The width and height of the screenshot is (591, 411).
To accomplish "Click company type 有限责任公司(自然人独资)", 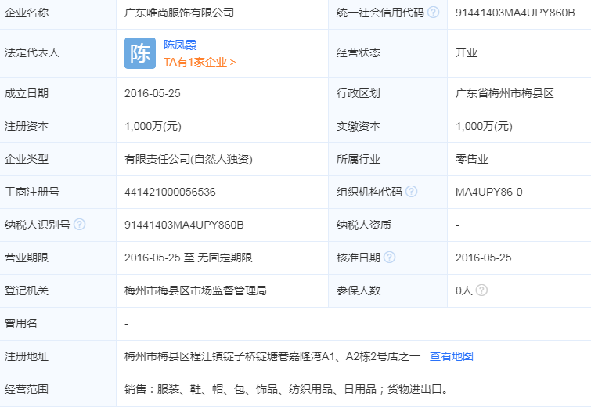I will point(188,159).
